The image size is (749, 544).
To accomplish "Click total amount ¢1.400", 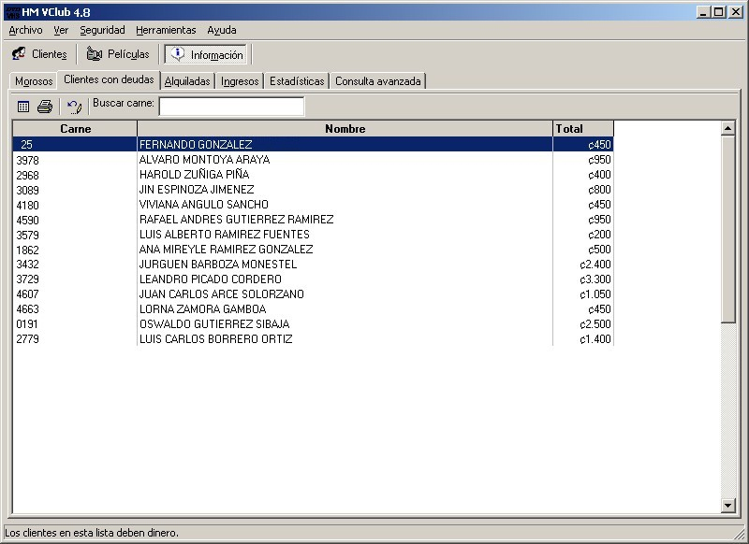I will (595, 339).
